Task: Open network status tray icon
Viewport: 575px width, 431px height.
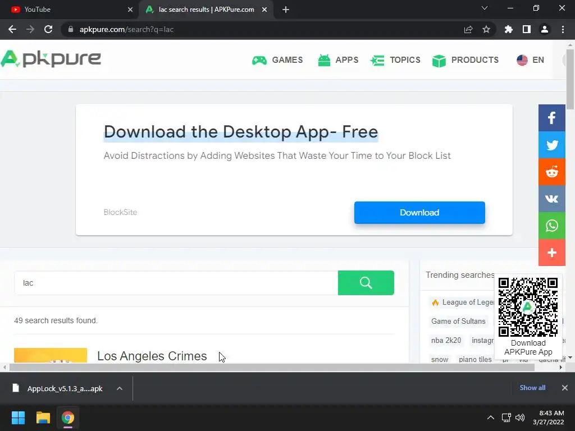Action: [x=506, y=418]
